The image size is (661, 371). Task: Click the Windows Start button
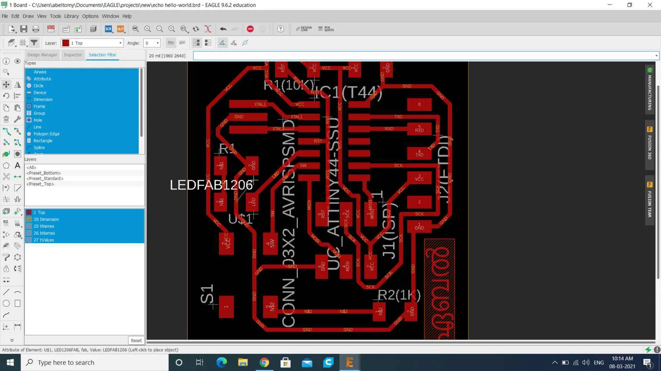[10, 362]
